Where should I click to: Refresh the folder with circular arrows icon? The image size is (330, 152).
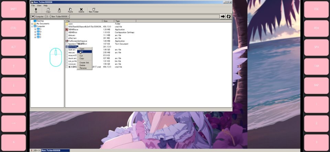coord(229,17)
